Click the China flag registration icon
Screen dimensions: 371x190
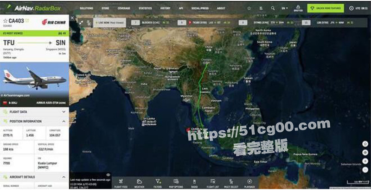[5, 103]
